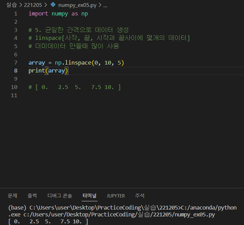Click the terminal '(base) C:\Users\user' prompt line
The width and height of the screenshot is (244, 225).
tap(122, 208)
